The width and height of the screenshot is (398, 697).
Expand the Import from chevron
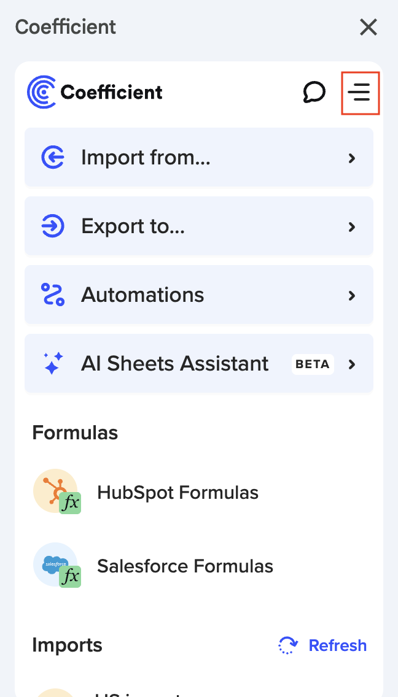[352, 158]
